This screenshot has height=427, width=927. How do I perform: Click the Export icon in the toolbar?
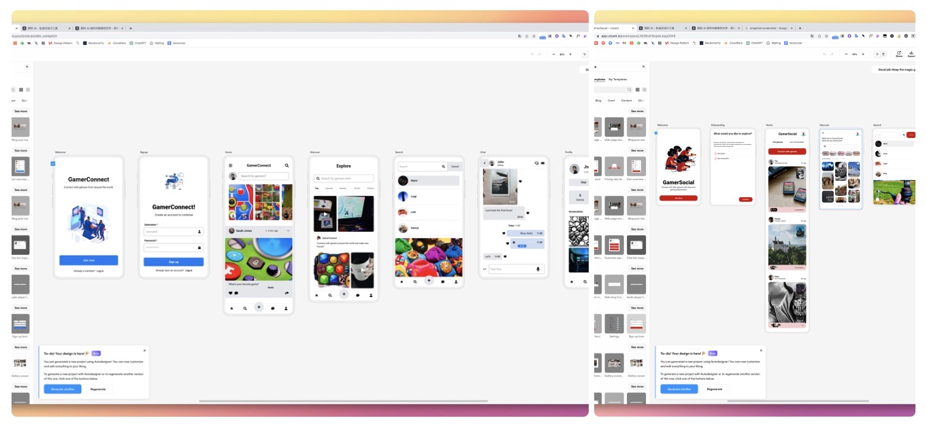pyautogui.click(x=911, y=53)
